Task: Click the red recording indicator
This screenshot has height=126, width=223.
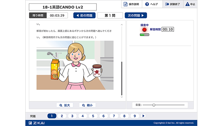Action: click(x=144, y=30)
